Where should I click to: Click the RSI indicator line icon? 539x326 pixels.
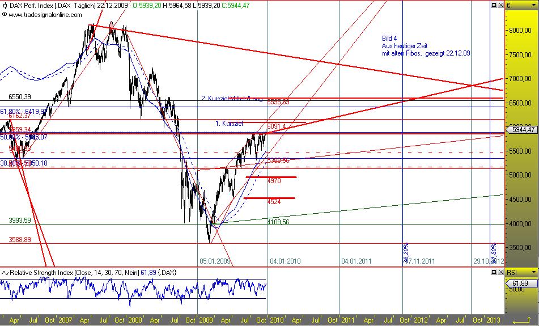(x=5, y=273)
